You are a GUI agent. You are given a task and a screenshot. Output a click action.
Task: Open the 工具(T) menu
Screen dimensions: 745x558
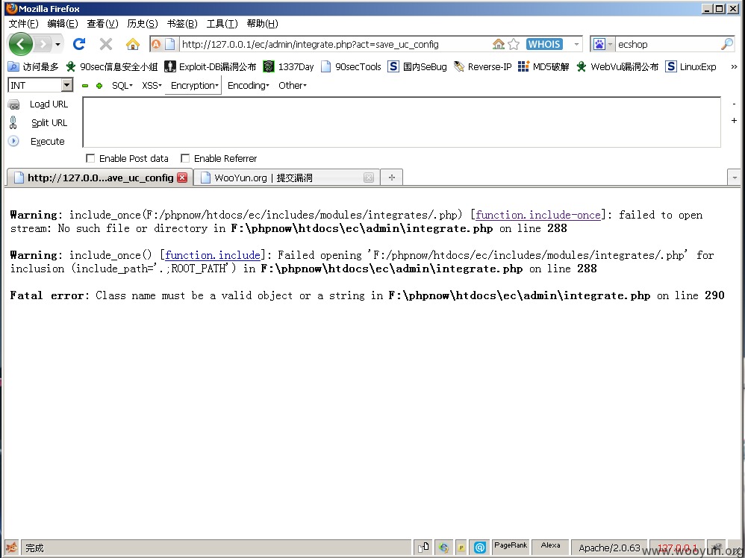click(222, 24)
